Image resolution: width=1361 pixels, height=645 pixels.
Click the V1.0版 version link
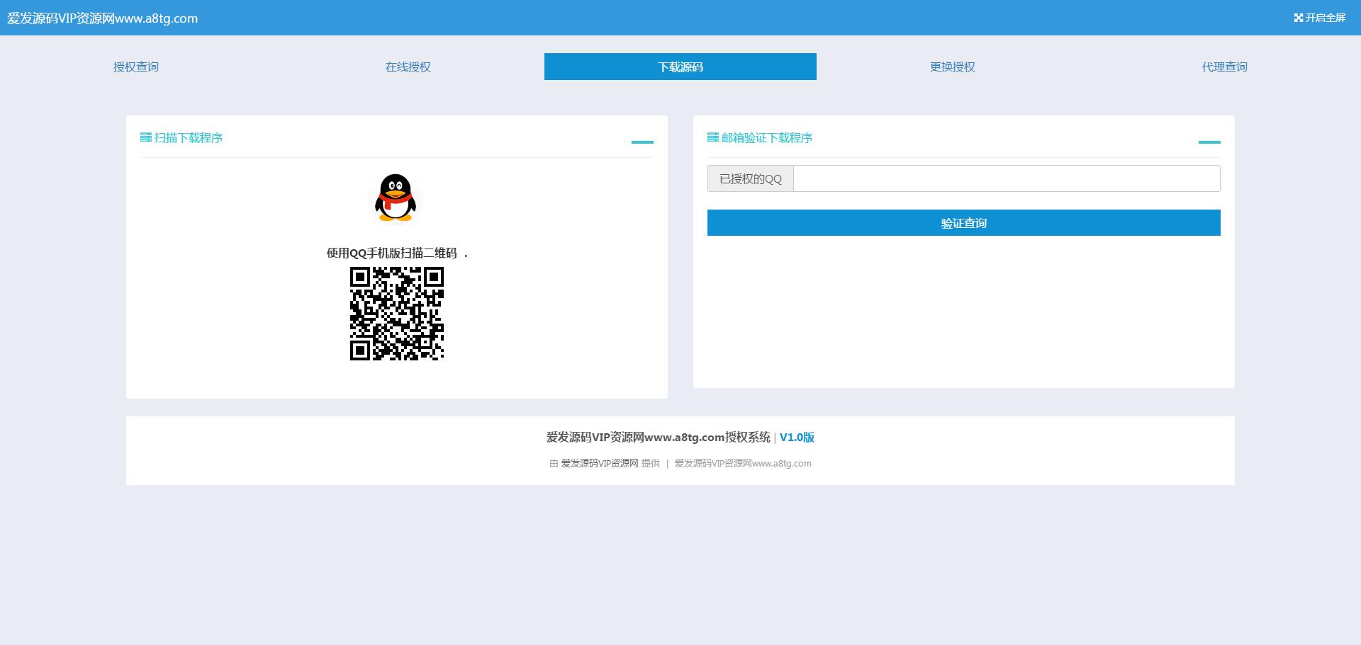click(x=797, y=438)
